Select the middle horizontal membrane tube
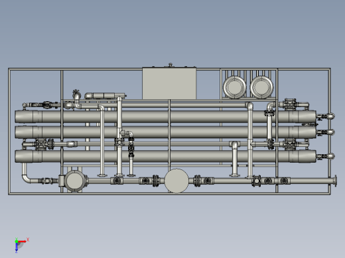The height and width of the screenshot is (258, 345). (165, 132)
